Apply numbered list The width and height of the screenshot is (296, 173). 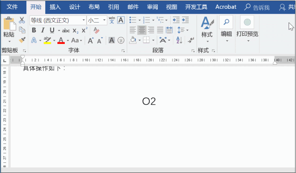[147, 20]
